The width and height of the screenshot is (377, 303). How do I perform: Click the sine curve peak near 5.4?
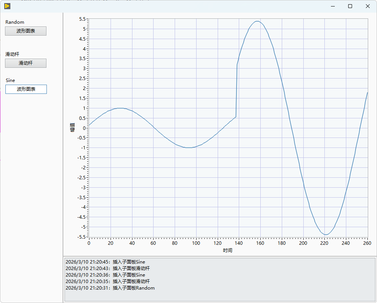(x=257, y=21)
